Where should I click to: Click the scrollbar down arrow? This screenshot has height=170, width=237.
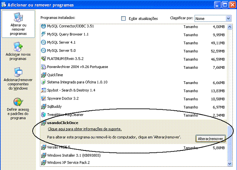230,163
